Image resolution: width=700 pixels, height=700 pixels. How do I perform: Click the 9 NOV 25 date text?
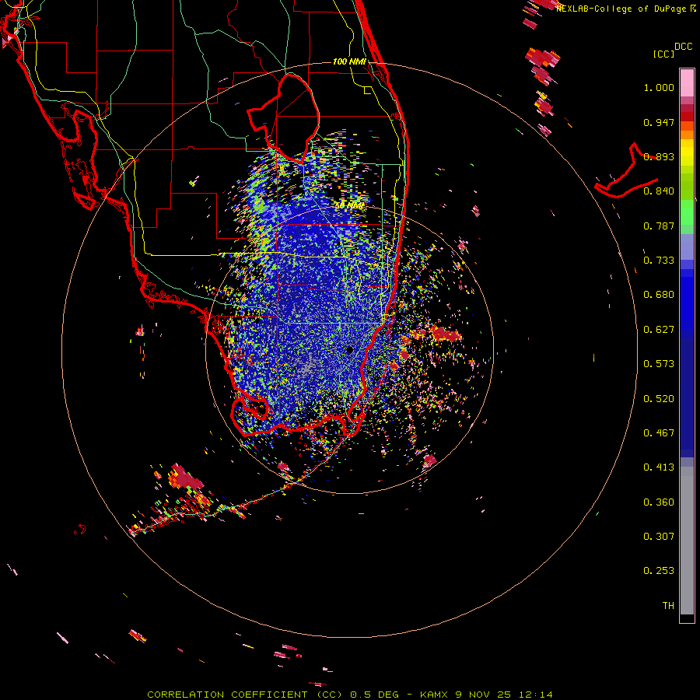tap(482, 695)
